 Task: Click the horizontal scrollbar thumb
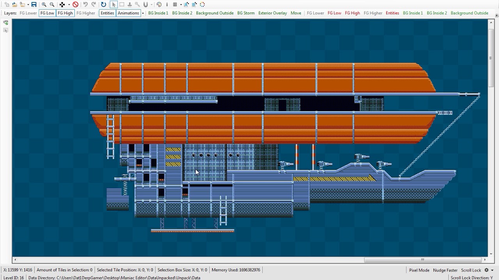click(423, 260)
